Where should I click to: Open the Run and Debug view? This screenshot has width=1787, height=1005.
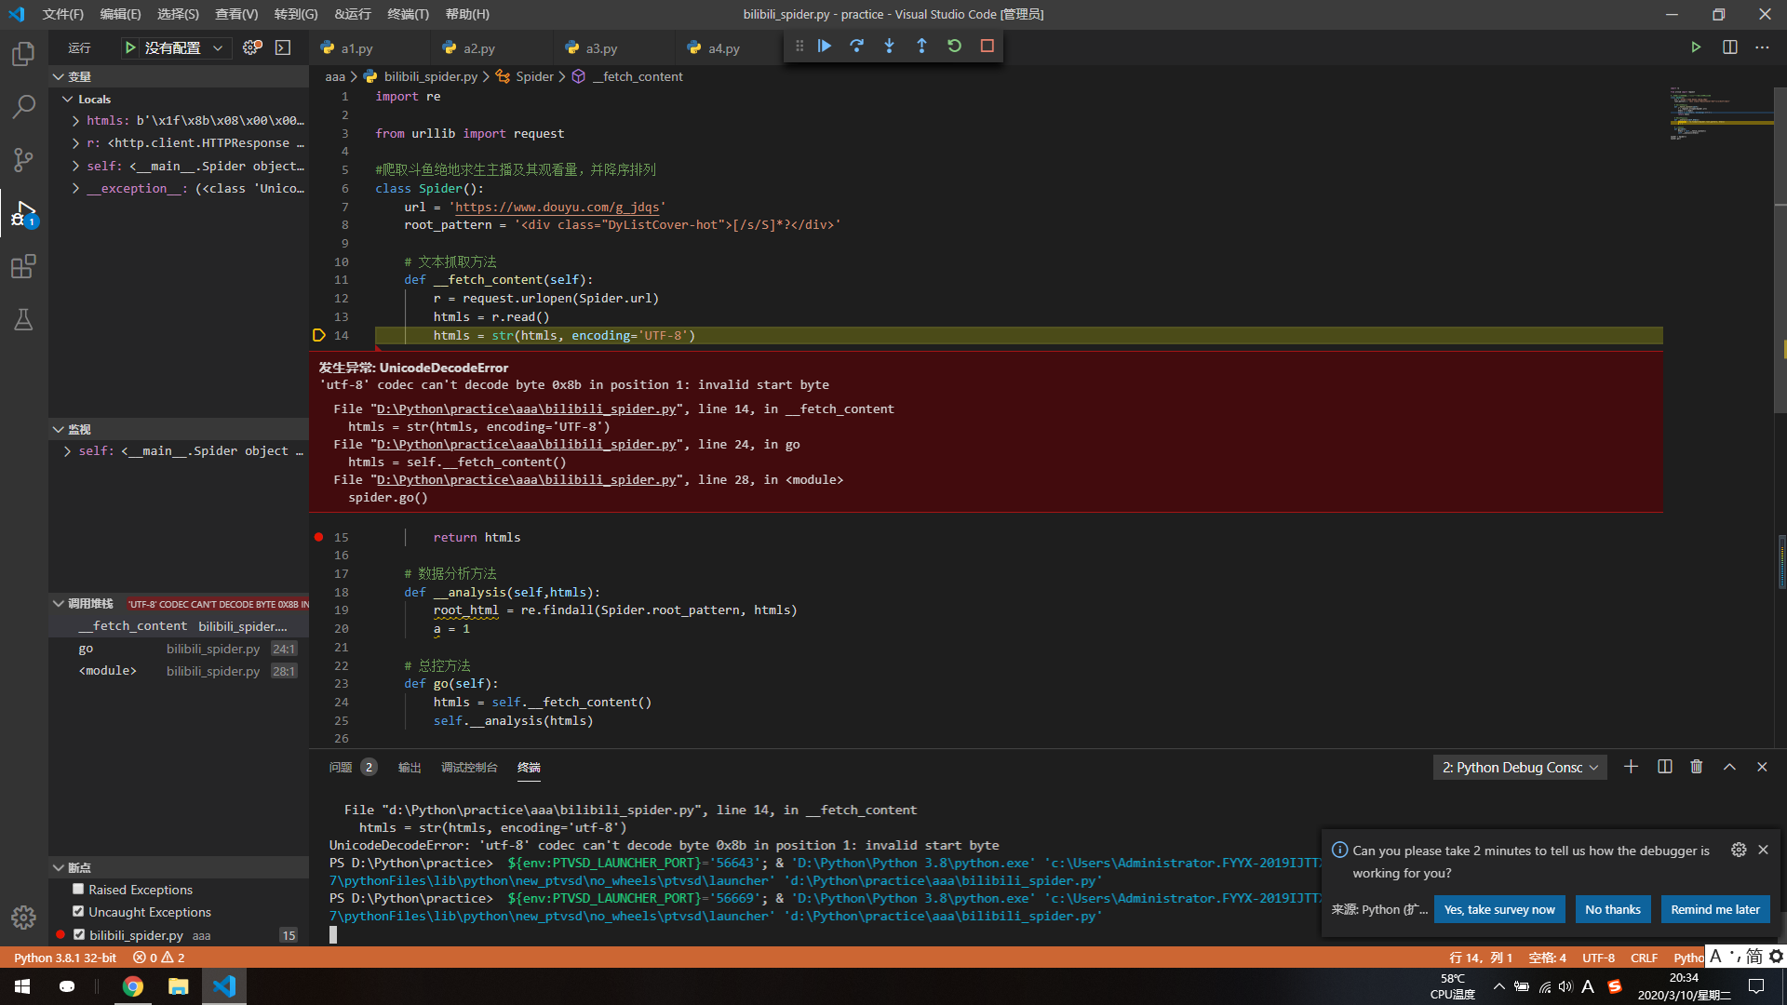click(23, 214)
